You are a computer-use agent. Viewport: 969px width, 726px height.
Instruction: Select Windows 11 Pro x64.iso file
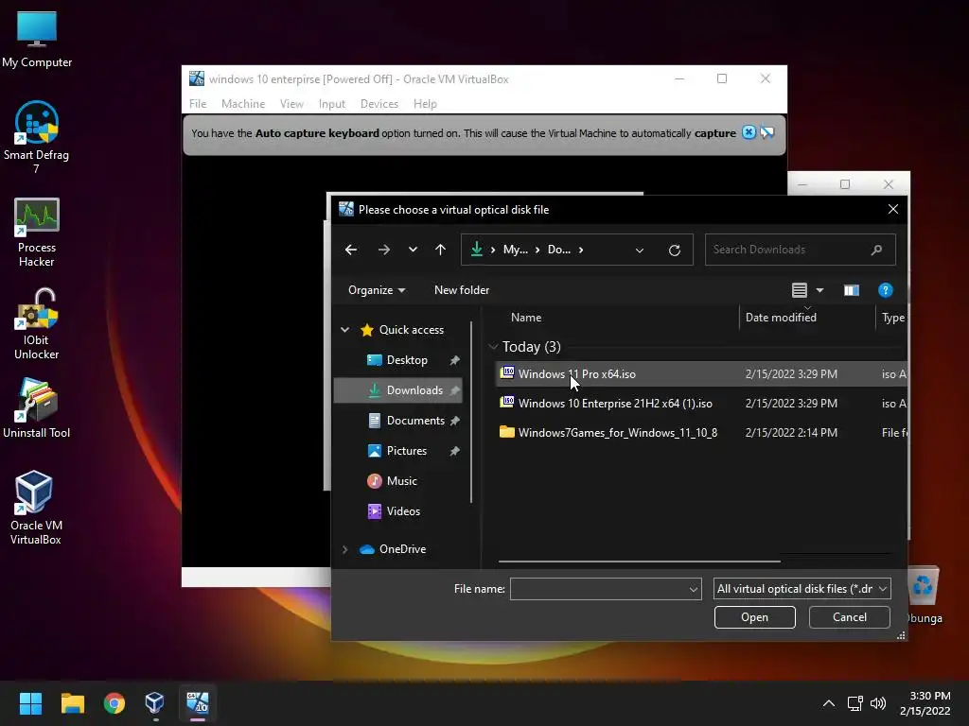tap(701, 374)
